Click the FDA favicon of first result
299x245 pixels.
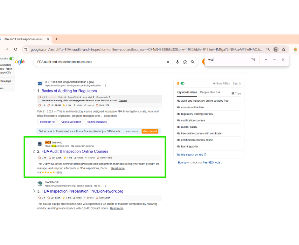[40, 84]
